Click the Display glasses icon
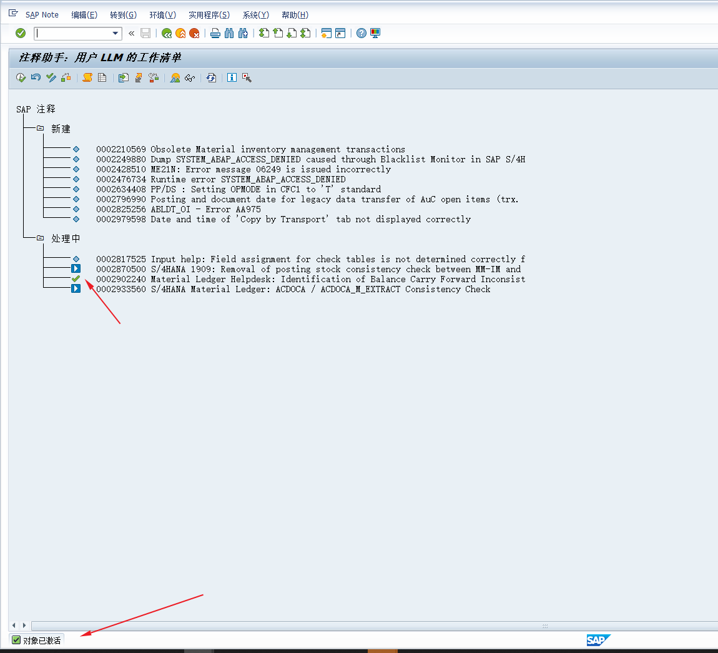The height and width of the screenshot is (653, 718). pos(190,78)
